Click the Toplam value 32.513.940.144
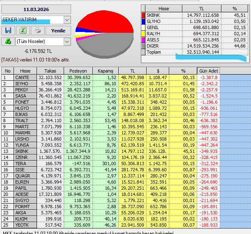This screenshot has height=234, width=251. coord(203,52)
